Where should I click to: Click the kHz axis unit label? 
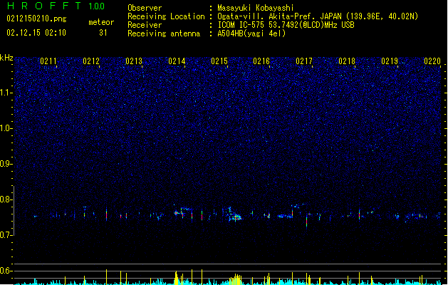(6, 58)
